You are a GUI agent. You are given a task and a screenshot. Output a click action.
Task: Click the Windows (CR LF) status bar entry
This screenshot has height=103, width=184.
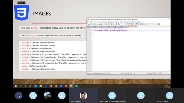coord(152,73)
